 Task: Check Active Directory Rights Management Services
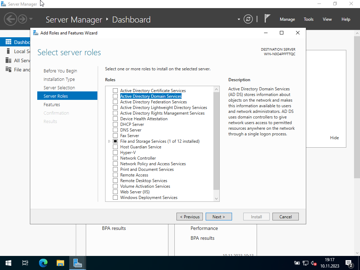(115, 113)
